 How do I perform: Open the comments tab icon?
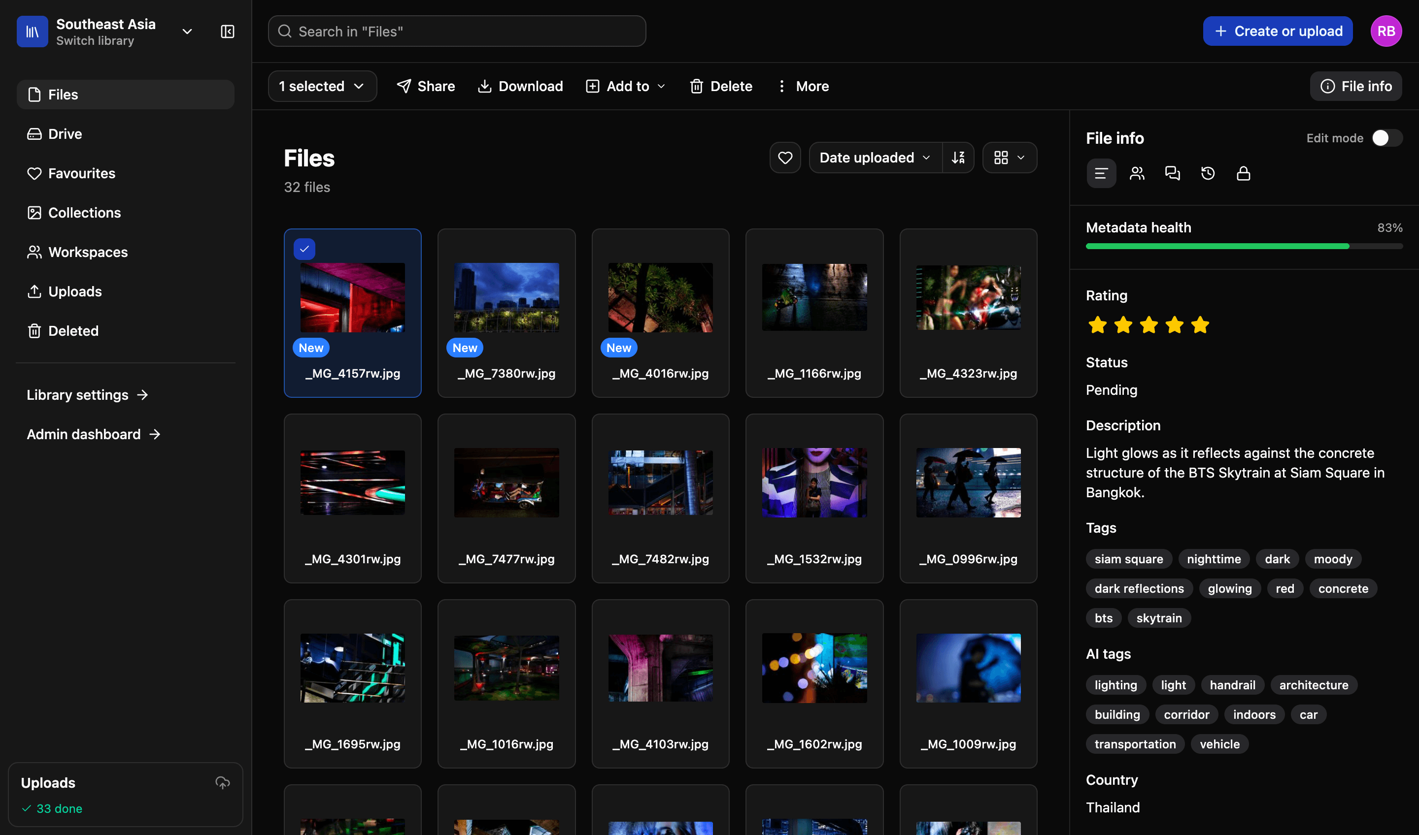[x=1172, y=173]
